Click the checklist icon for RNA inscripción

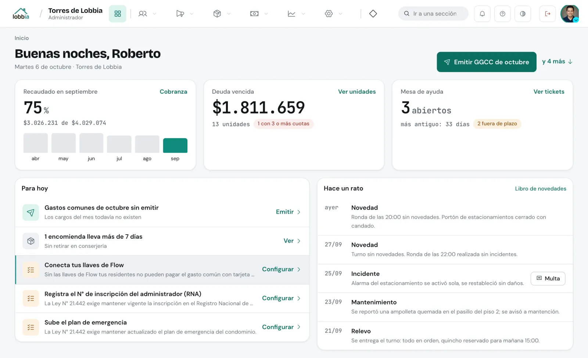(x=31, y=299)
